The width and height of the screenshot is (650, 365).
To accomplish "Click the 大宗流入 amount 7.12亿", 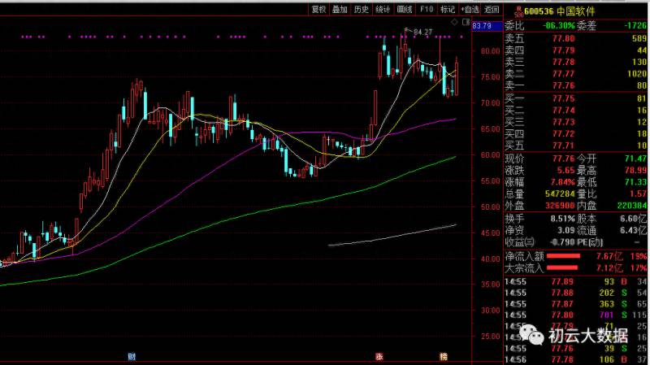I will click(x=609, y=268).
